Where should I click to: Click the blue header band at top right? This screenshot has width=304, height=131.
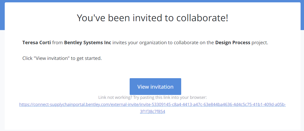(302, 15)
